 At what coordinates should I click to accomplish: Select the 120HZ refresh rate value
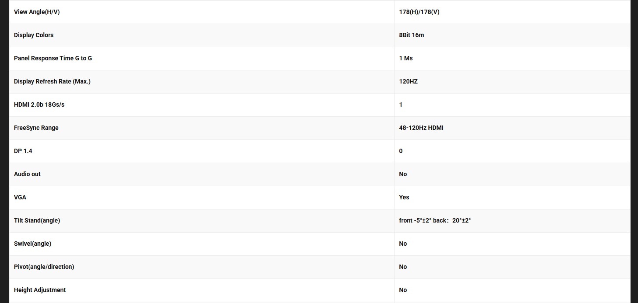tap(408, 81)
